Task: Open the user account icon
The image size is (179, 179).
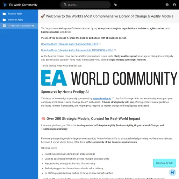Action: (174, 5)
